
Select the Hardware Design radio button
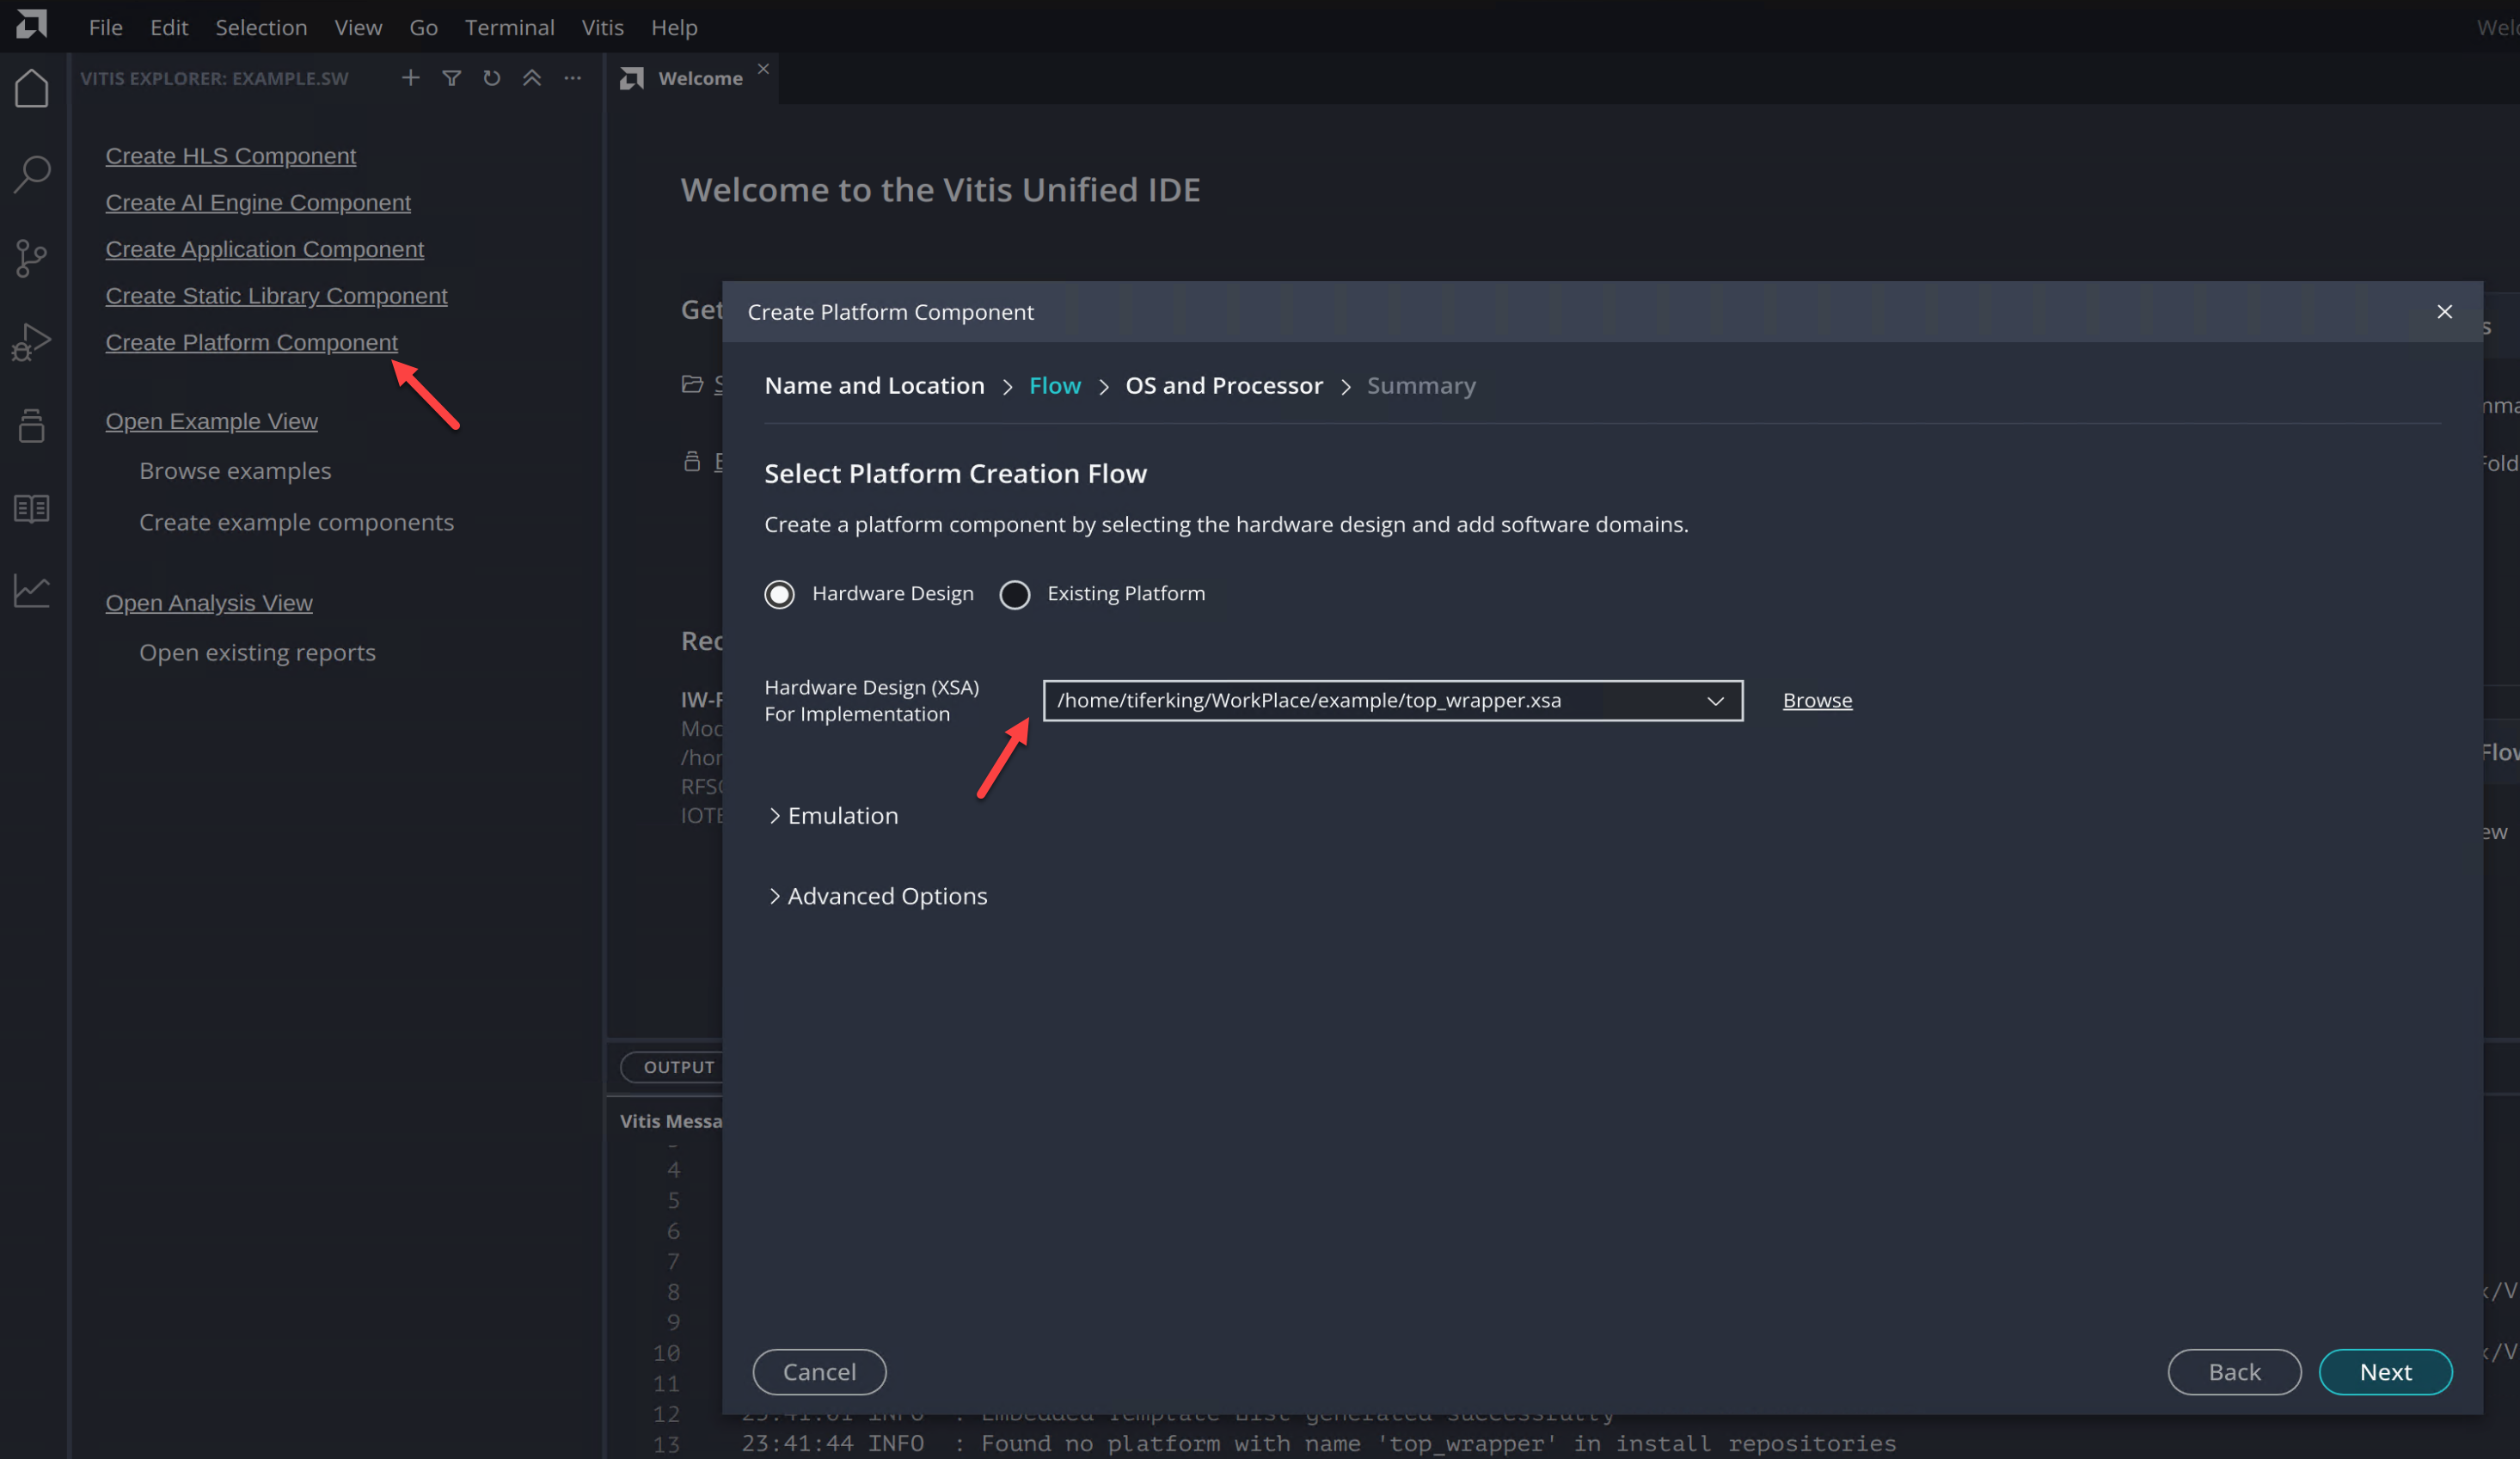pos(779,594)
